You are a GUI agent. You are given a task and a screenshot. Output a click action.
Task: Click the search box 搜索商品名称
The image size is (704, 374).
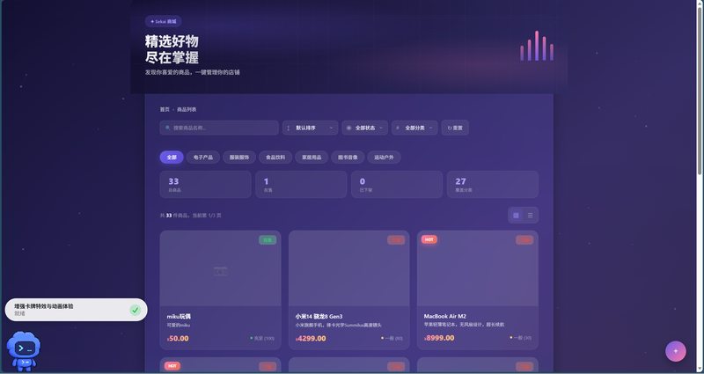pyautogui.click(x=219, y=128)
